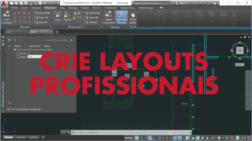The height and width of the screenshot is (141, 252).
Task: Click the Workspace Switching gear in status bar
Action: (x=219, y=138)
